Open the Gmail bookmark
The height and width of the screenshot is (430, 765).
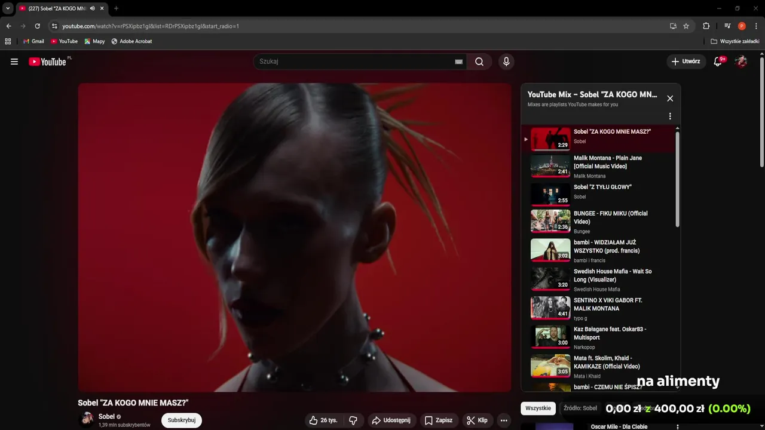point(33,41)
